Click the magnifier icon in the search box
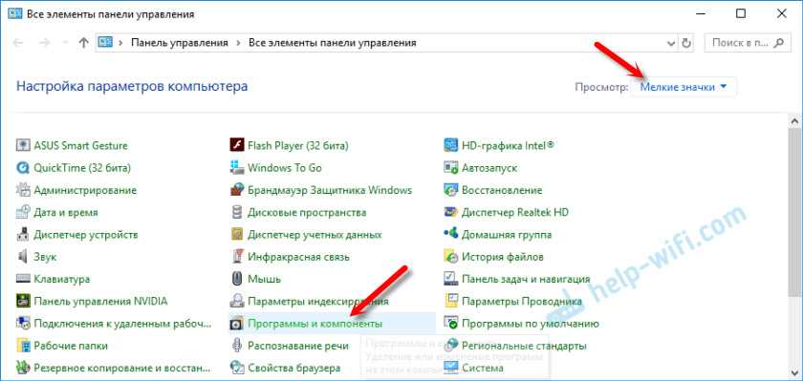Viewport: 803px width, 381px height. tap(778, 43)
